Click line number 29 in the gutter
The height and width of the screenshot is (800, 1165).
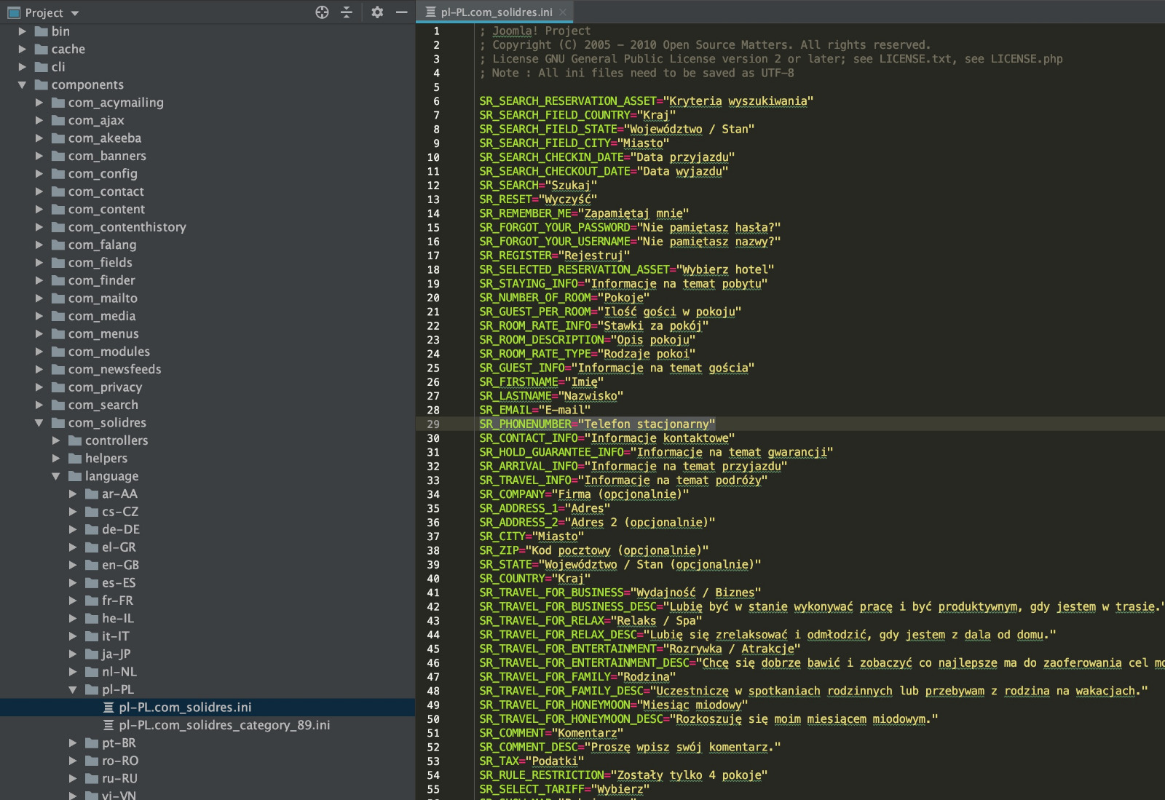433,424
